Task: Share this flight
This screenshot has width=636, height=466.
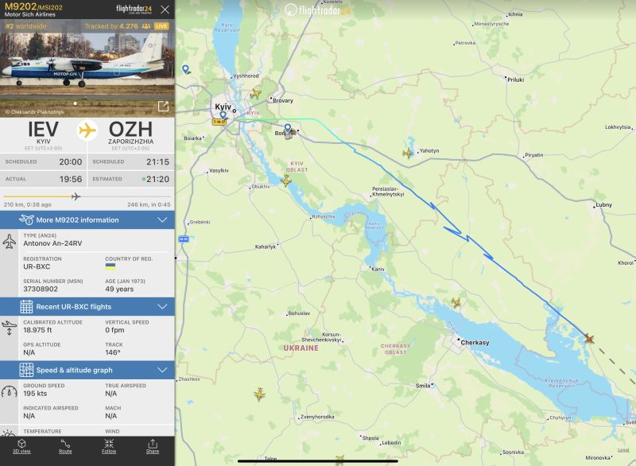Action: click(x=153, y=446)
